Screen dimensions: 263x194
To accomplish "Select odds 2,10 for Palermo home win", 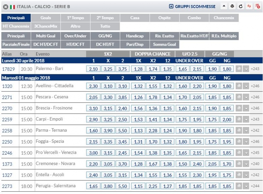I will click(93, 69).
